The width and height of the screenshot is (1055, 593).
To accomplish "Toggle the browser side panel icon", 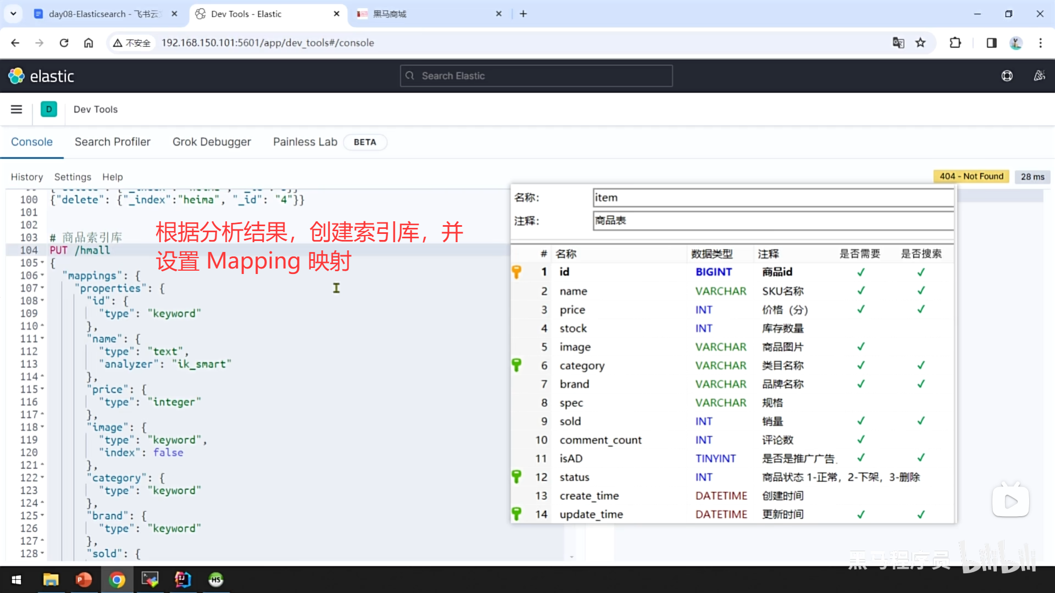I will (x=991, y=43).
